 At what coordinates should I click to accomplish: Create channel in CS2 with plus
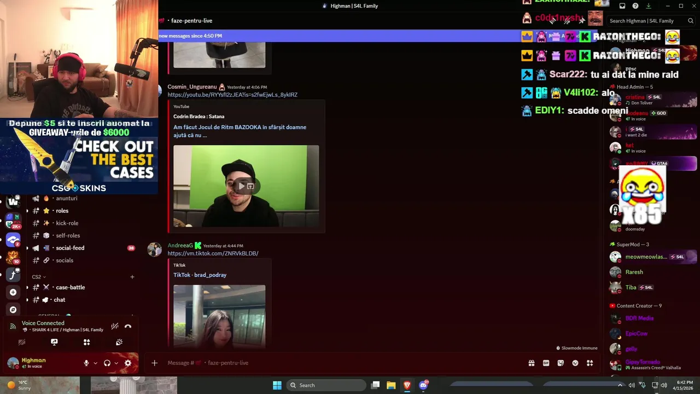click(x=132, y=277)
